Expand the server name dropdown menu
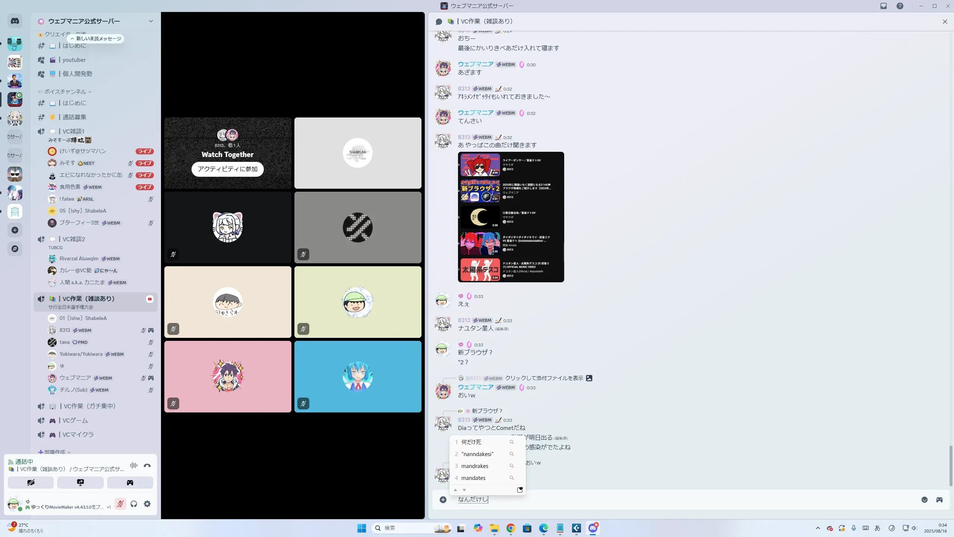This screenshot has height=537, width=954. [151, 21]
